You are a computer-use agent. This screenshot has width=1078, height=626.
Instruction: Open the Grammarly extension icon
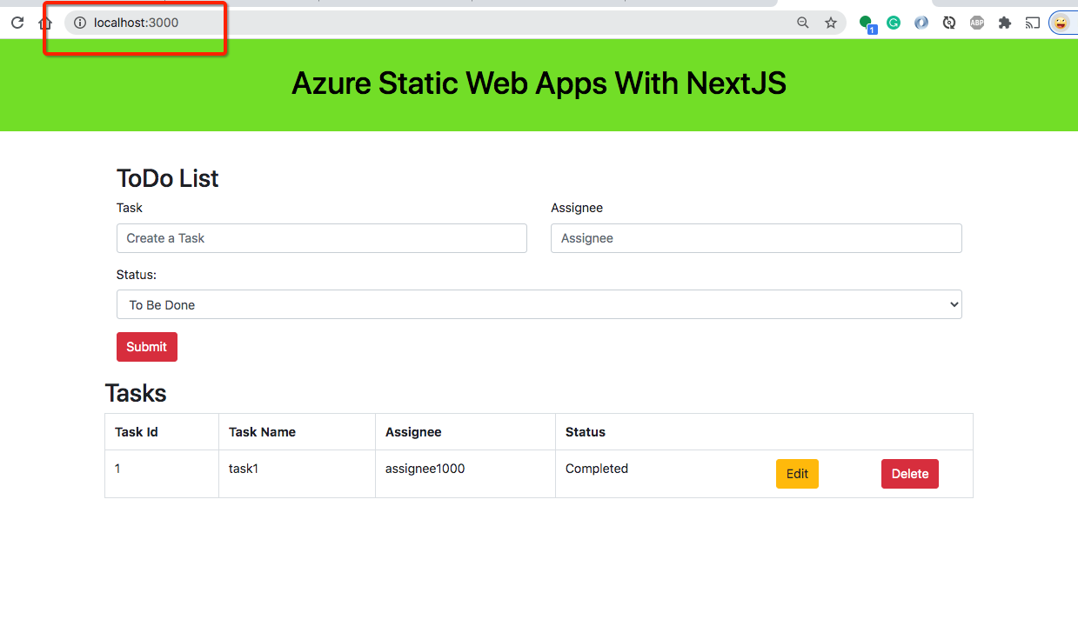click(894, 23)
